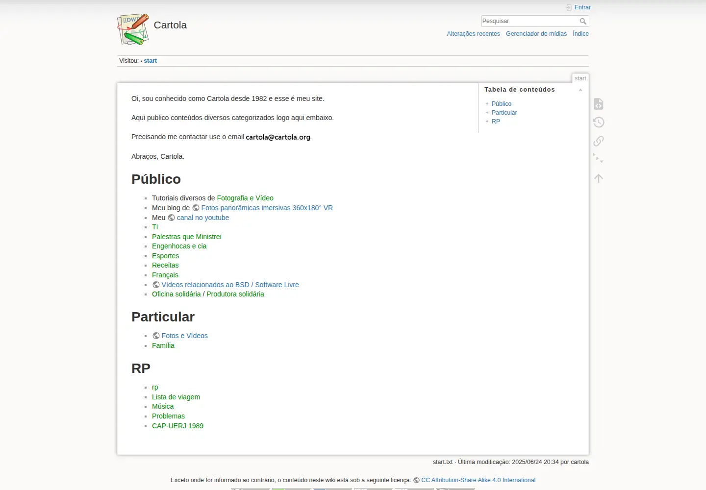The width and height of the screenshot is (706, 490).
Task: Open the Esportes link
Action: (x=165, y=256)
